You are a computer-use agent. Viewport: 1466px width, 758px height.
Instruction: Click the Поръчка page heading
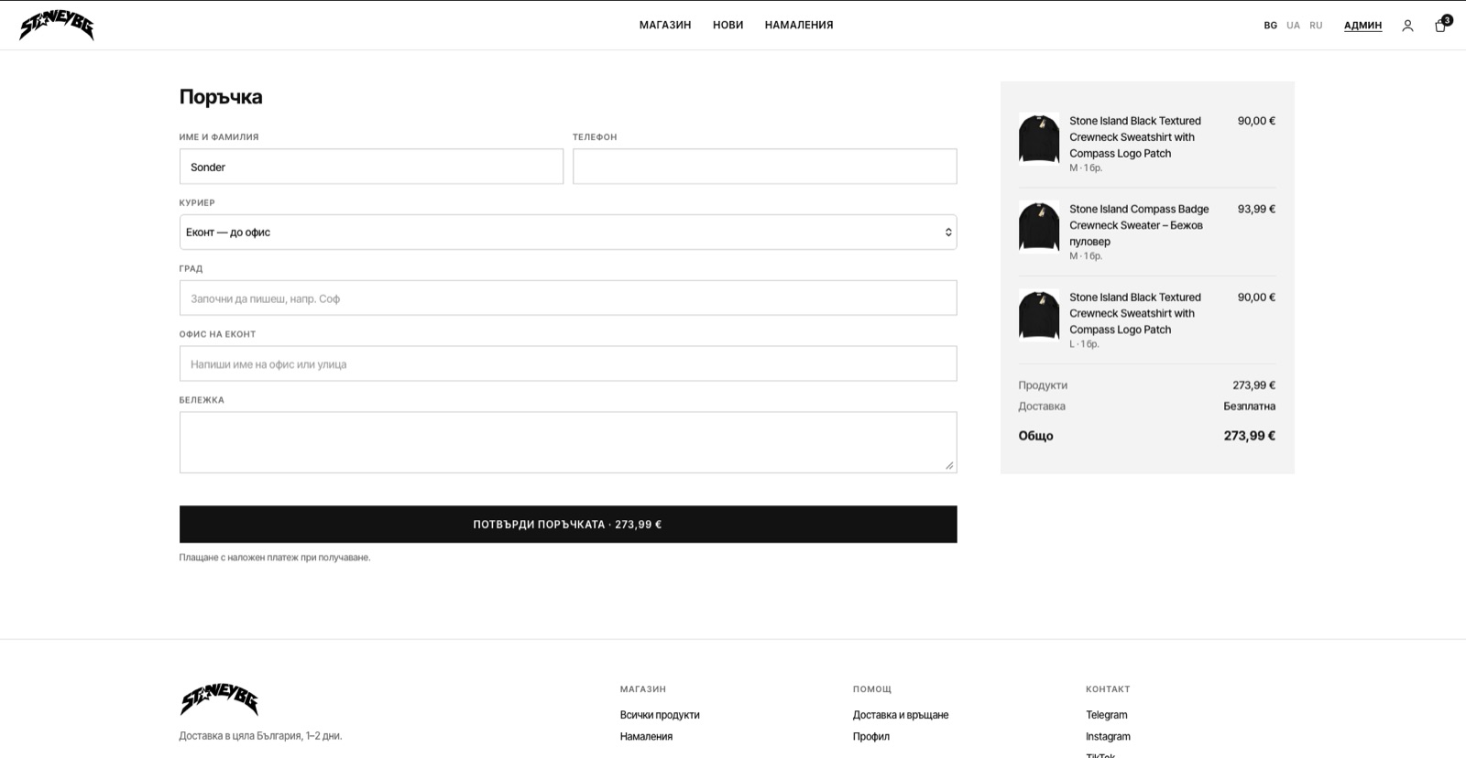[x=221, y=97]
